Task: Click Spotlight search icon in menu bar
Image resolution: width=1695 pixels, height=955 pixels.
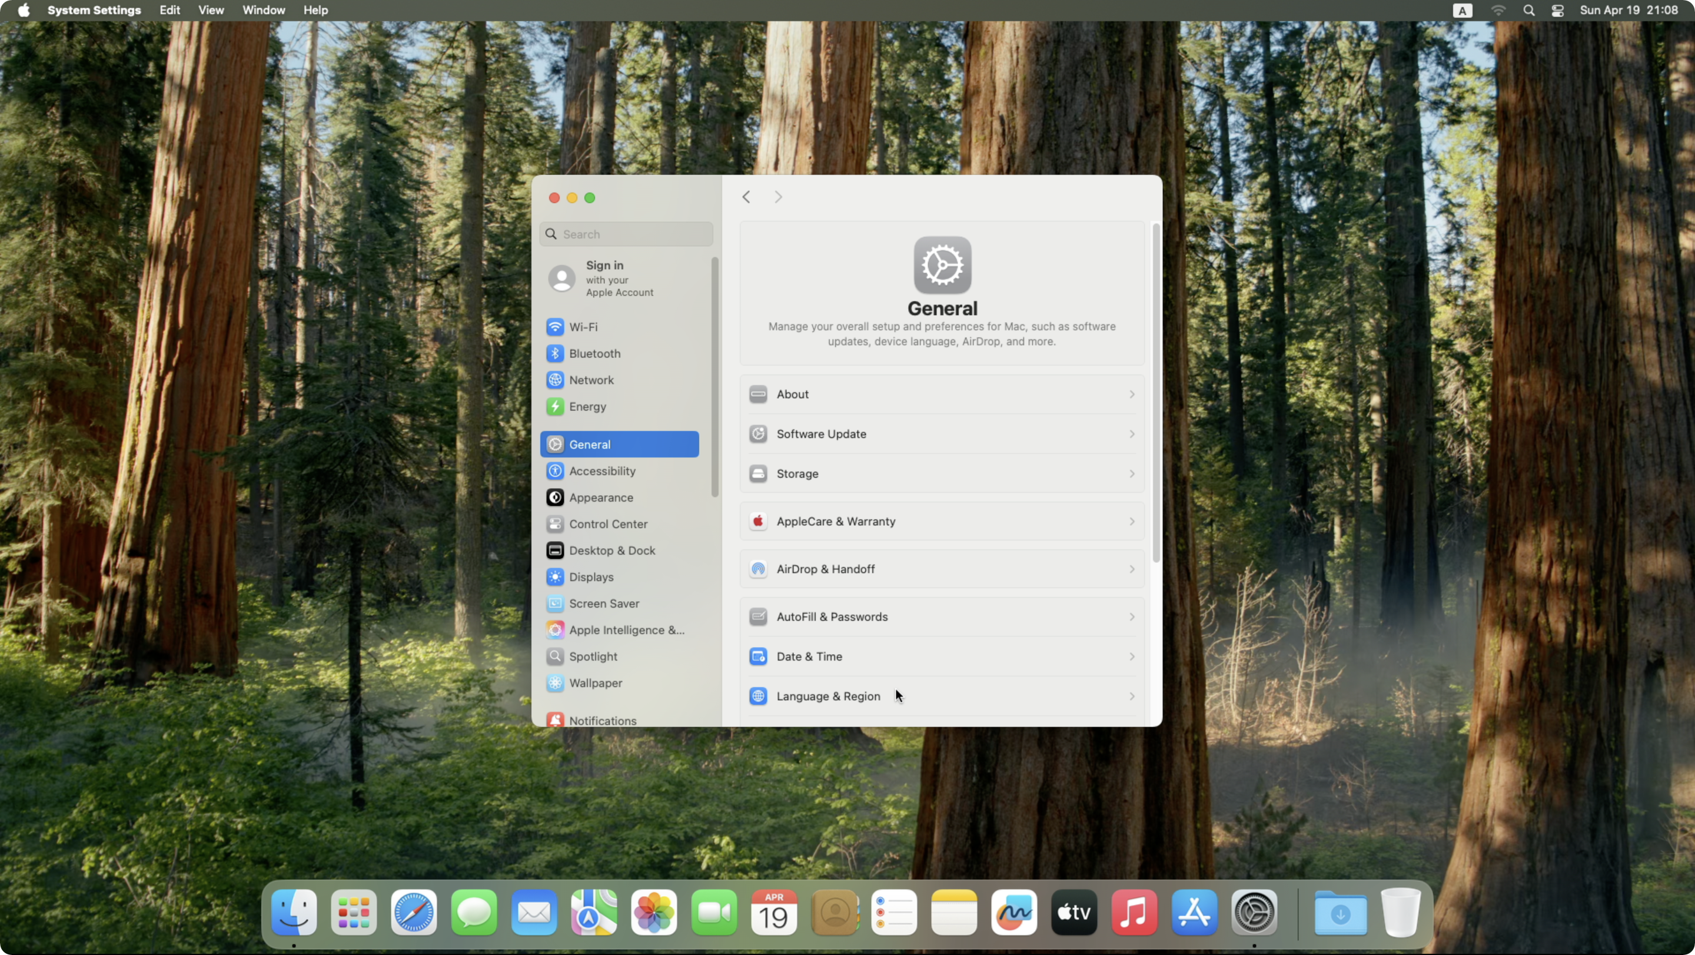Action: point(1529,11)
